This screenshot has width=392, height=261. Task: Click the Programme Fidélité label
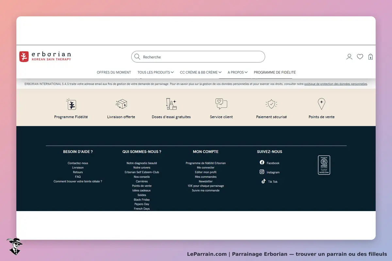tap(71, 117)
